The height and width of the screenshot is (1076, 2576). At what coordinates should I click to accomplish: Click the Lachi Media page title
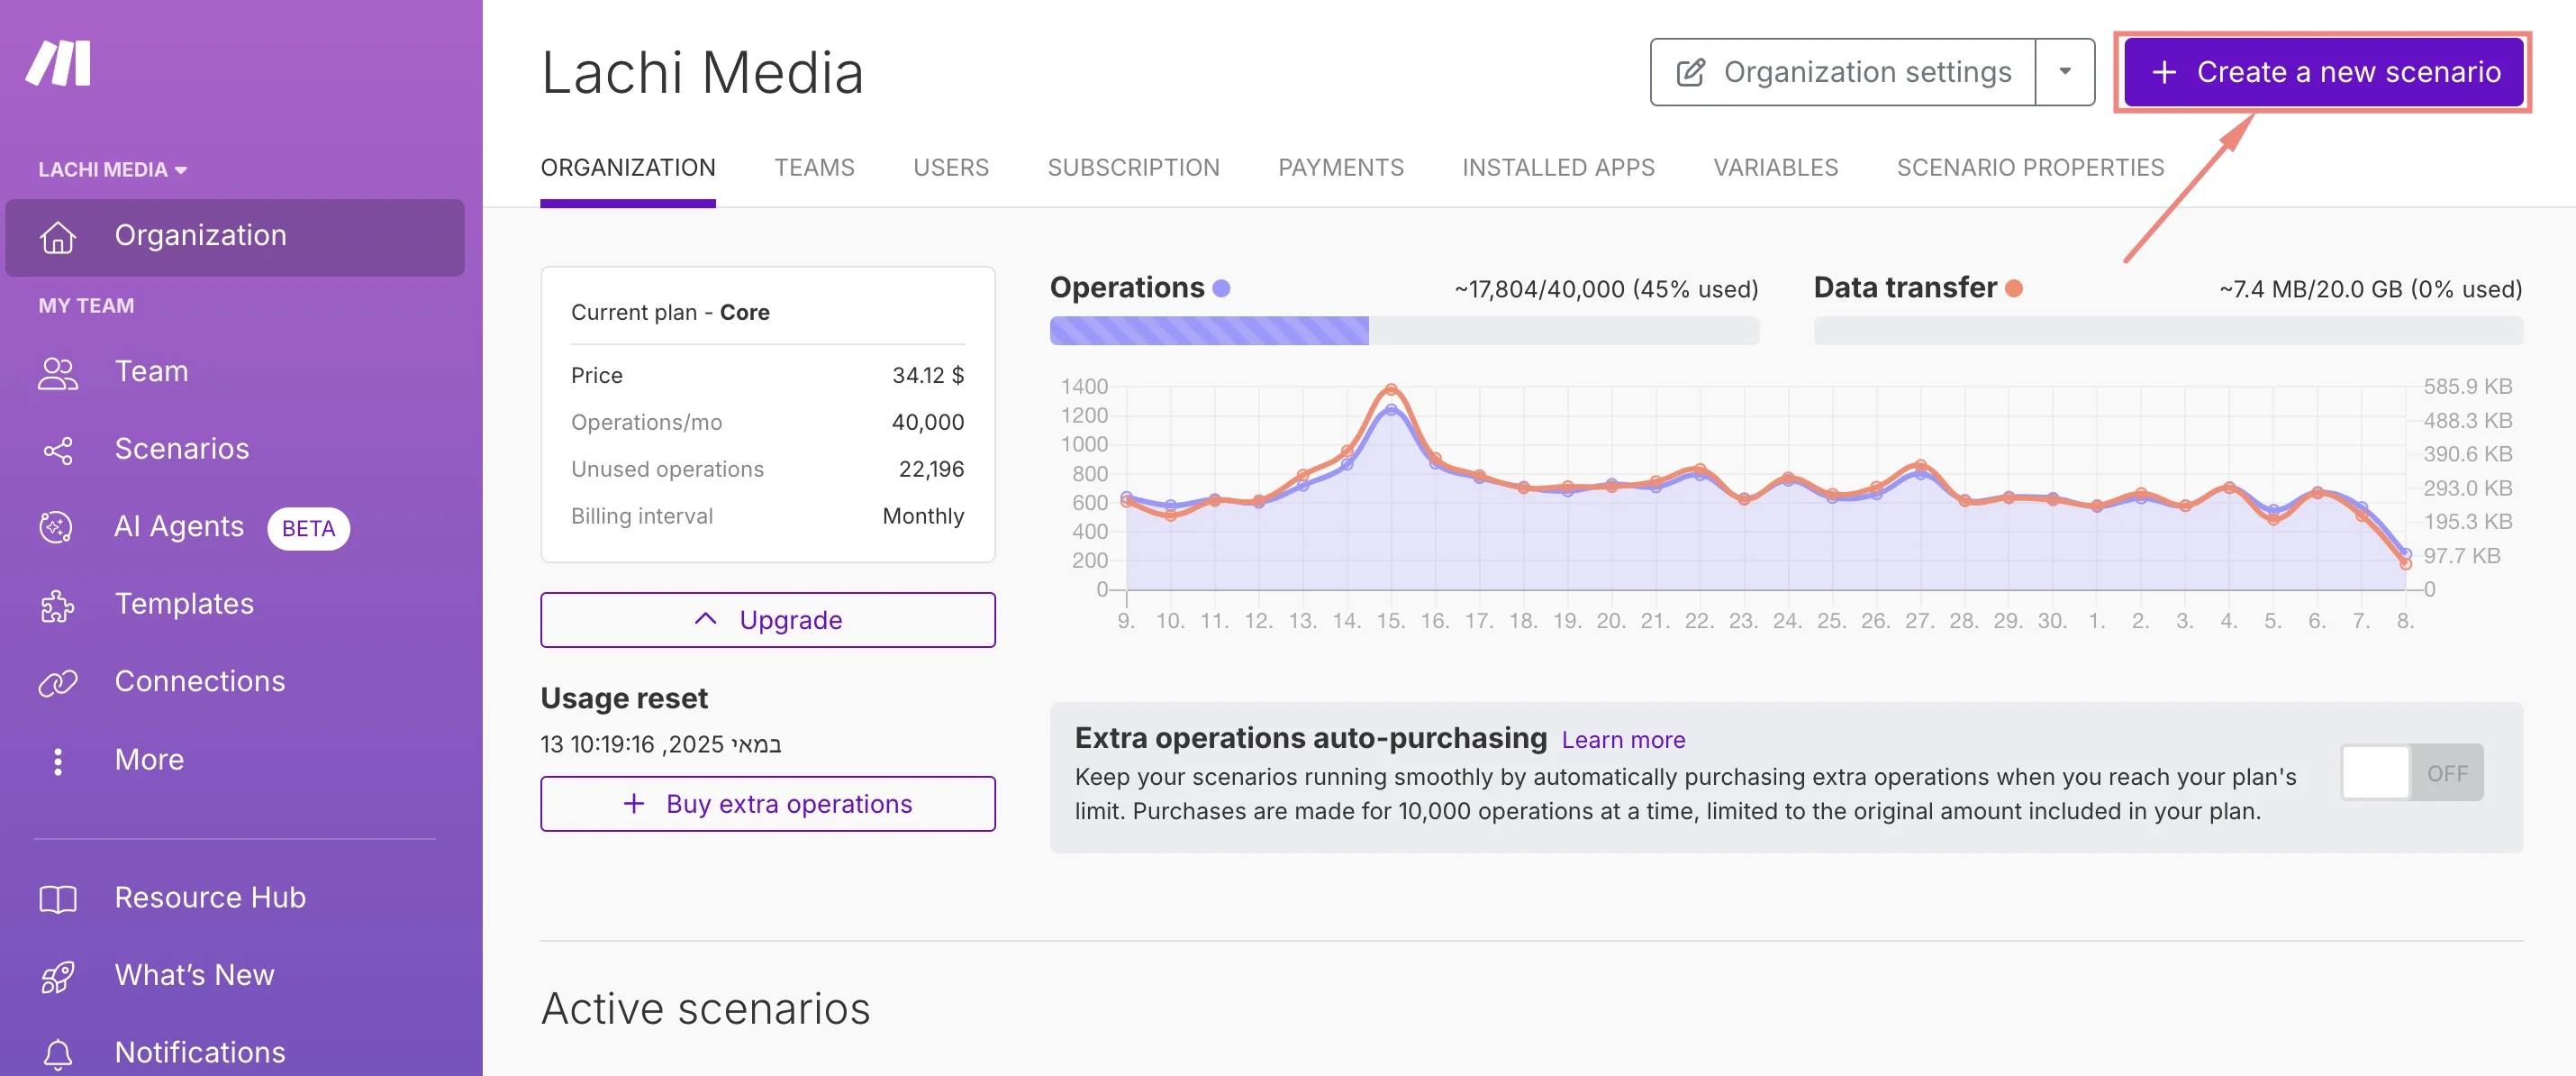[702, 73]
